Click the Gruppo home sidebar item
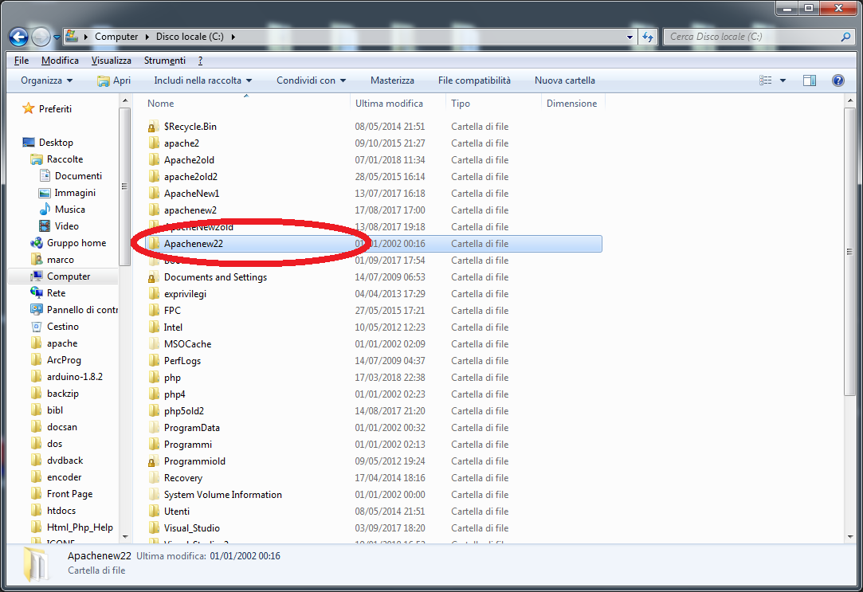Image resolution: width=863 pixels, height=592 pixels. point(76,243)
